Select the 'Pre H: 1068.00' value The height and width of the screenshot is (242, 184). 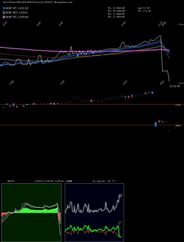tap(116, 11)
